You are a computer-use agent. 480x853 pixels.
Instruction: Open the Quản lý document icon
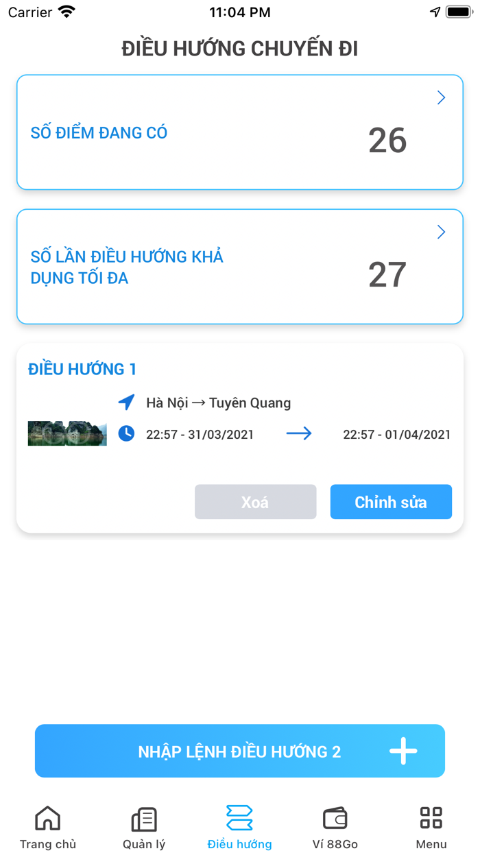[x=143, y=817]
